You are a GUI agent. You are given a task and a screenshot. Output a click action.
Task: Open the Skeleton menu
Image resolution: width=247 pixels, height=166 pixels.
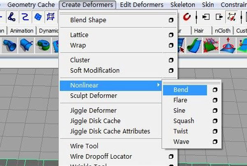[182, 5]
